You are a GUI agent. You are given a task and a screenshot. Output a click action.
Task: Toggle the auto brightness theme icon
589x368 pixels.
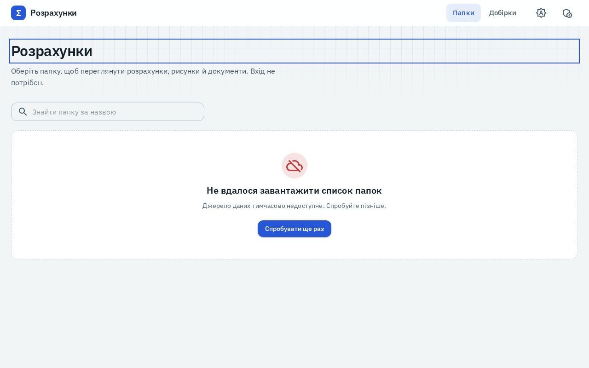pyautogui.click(x=541, y=13)
